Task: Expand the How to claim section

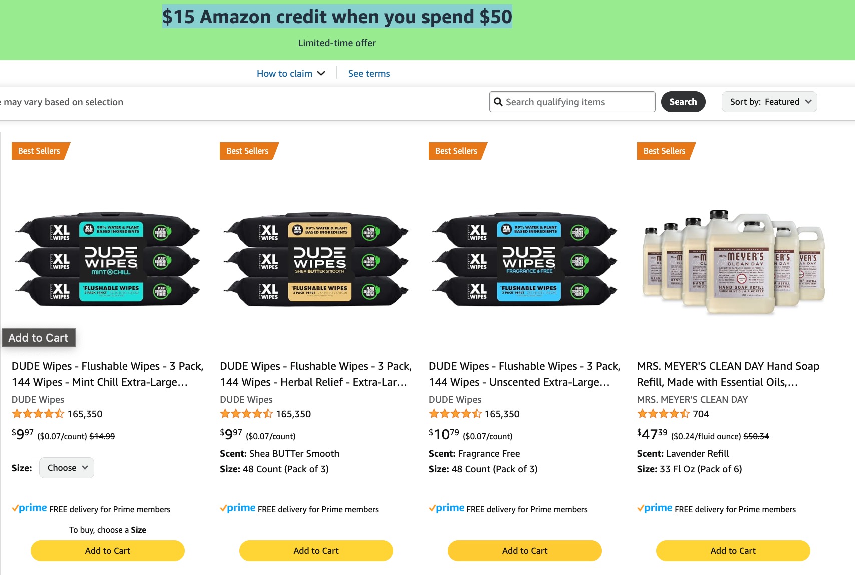Action: [x=291, y=74]
